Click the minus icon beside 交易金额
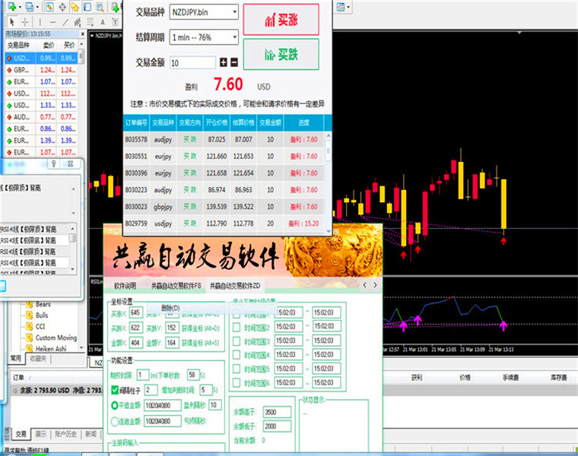Image resolution: width=578 pixels, height=456 pixels. coord(234,62)
